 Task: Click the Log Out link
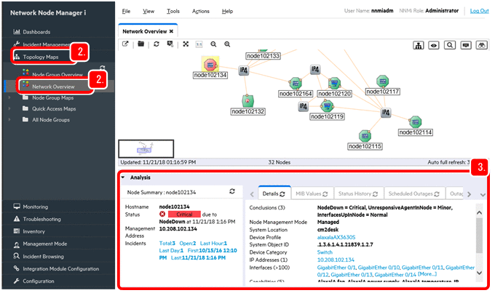(x=479, y=12)
